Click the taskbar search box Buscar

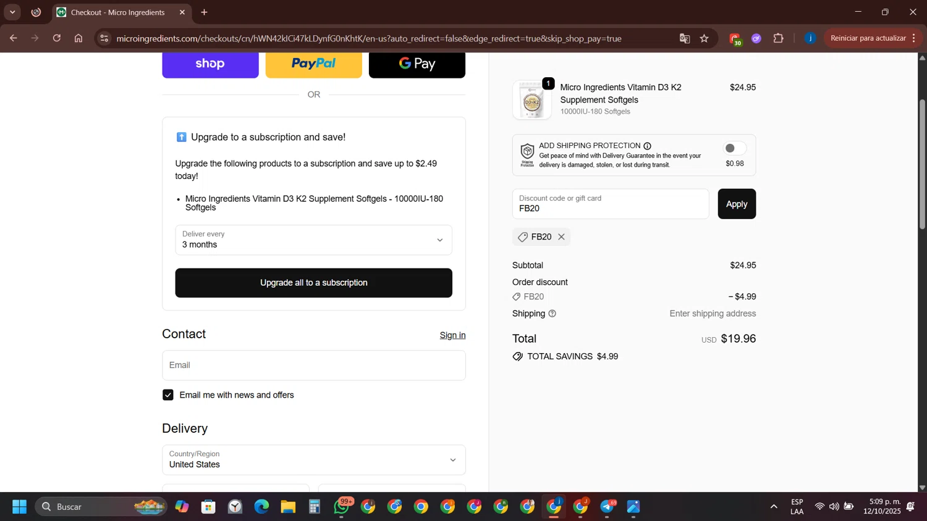(x=101, y=507)
